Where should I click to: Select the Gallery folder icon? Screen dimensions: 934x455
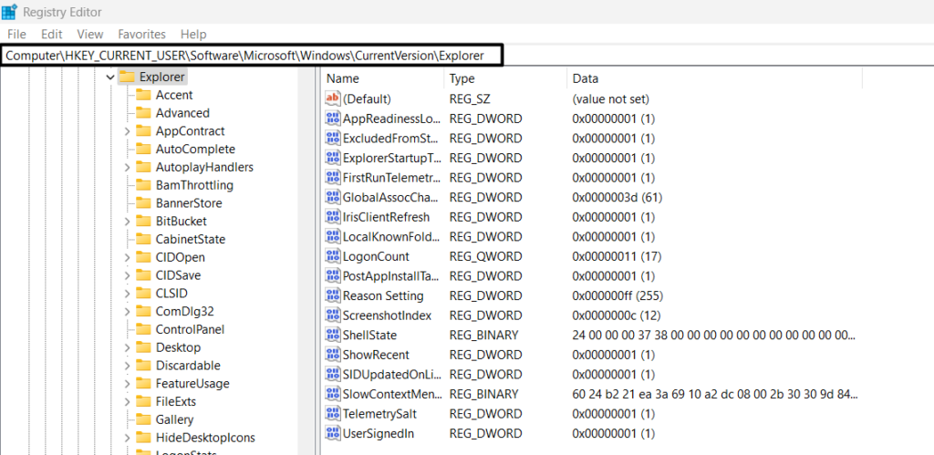pyautogui.click(x=143, y=419)
